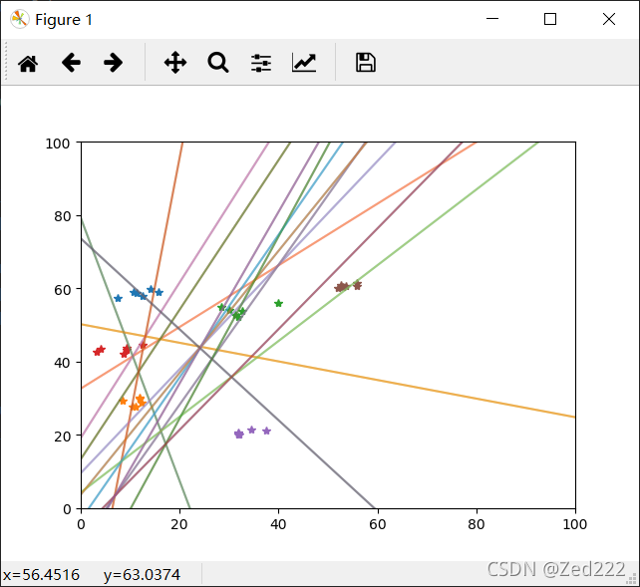The image size is (640, 587).
Task: Click the x-axis tick label 60
Action: click(378, 524)
